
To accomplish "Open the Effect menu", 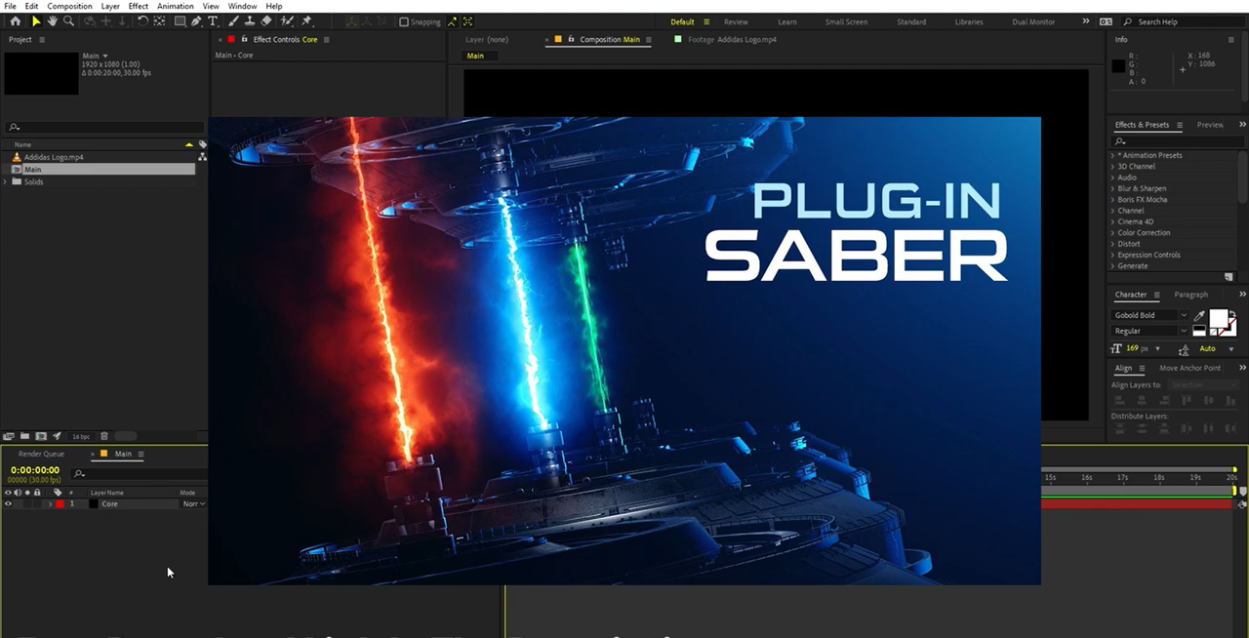I will tap(139, 6).
